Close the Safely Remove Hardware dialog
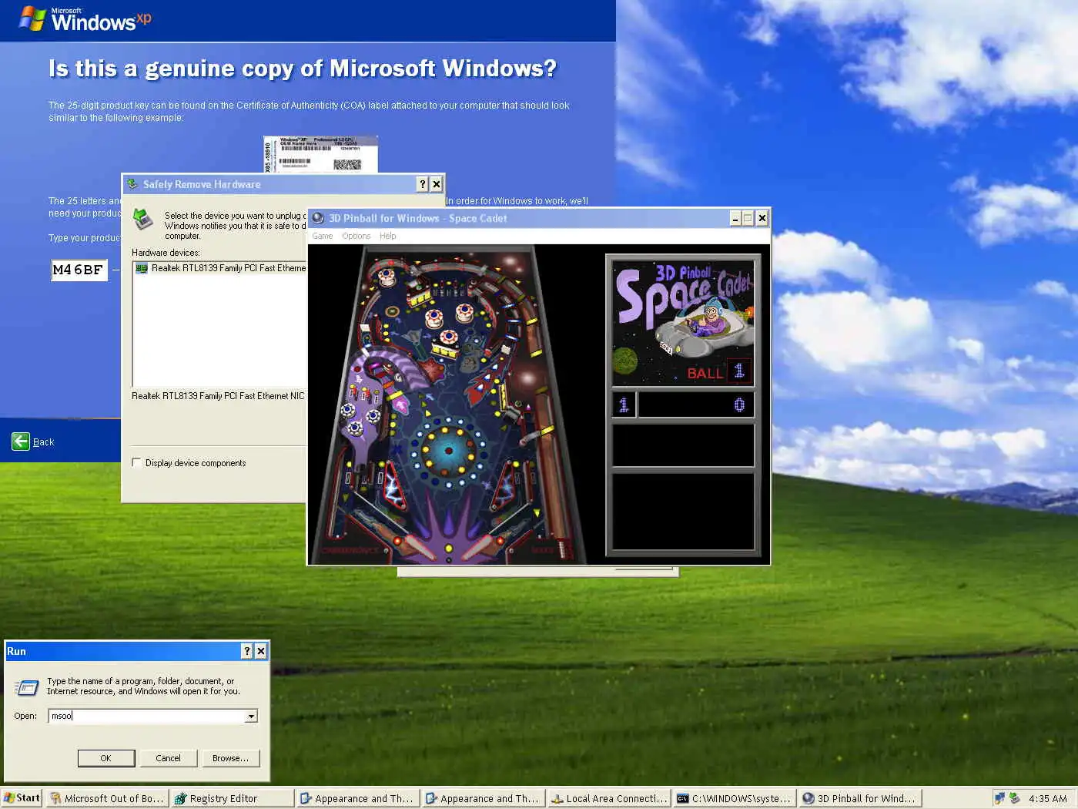1078x809 pixels. [x=437, y=184]
